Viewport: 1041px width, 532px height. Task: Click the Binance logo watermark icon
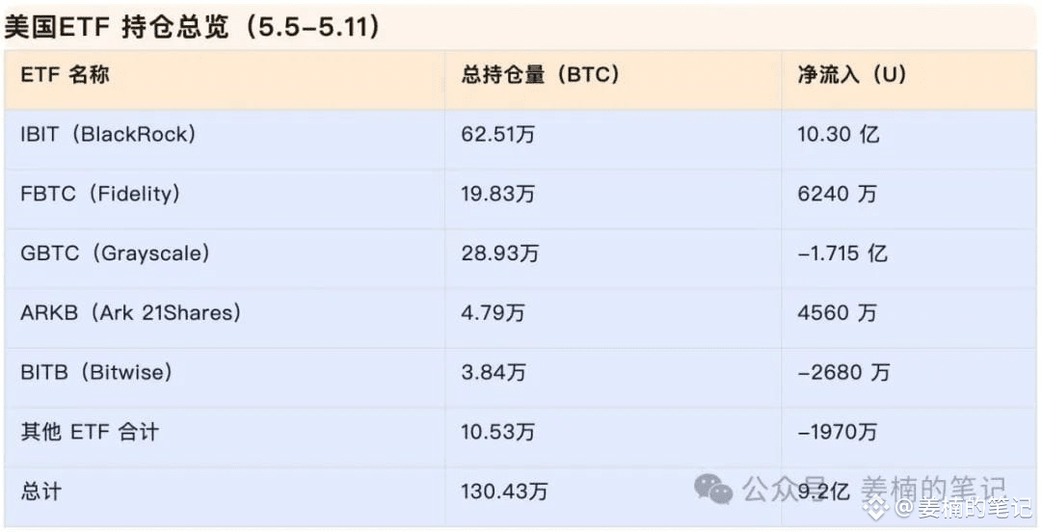pos(876,510)
